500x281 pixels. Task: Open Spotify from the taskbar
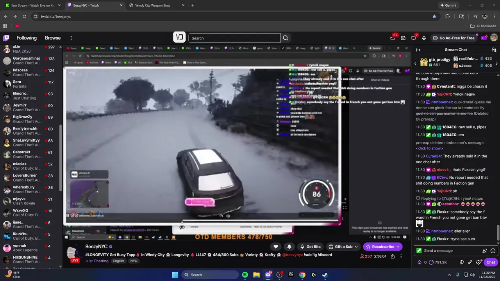[x=245, y=275]
